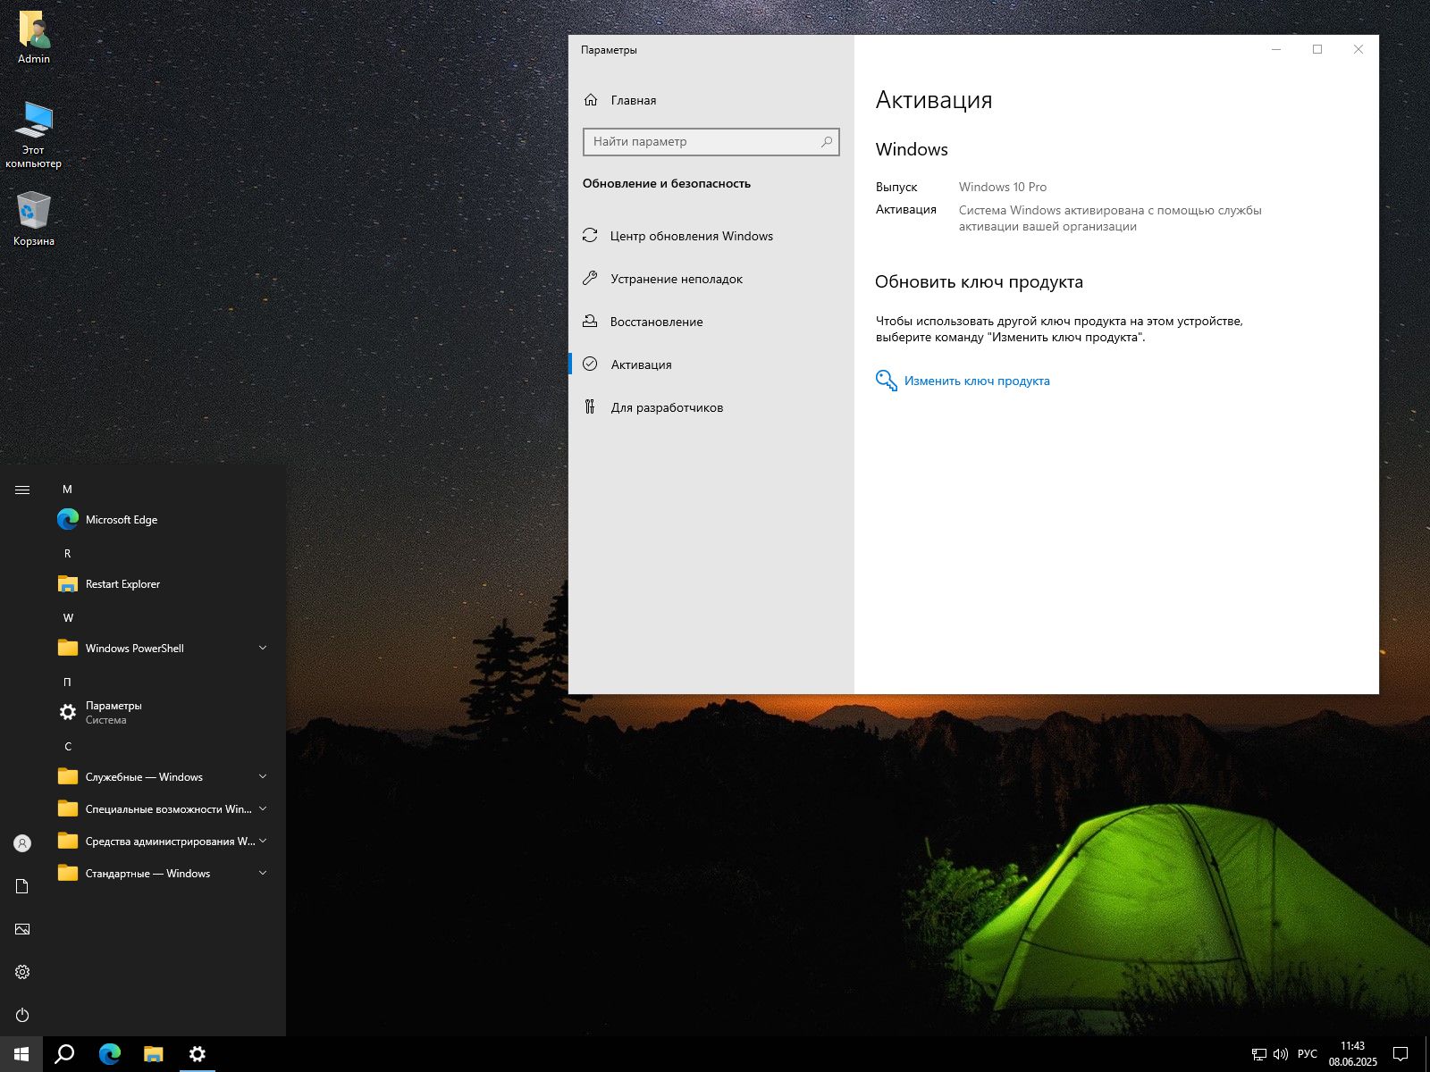Select Активация section in sidebar
Viewport: 1430px width, 1072px height.
click(711, 364)
